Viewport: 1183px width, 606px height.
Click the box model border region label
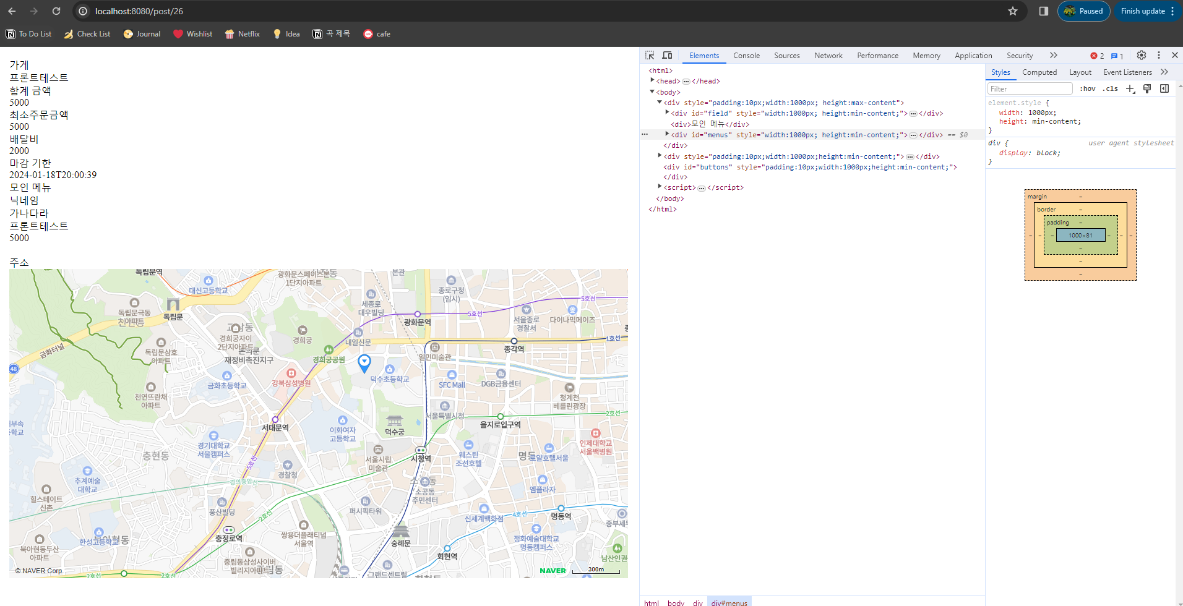pos(1046,209)
